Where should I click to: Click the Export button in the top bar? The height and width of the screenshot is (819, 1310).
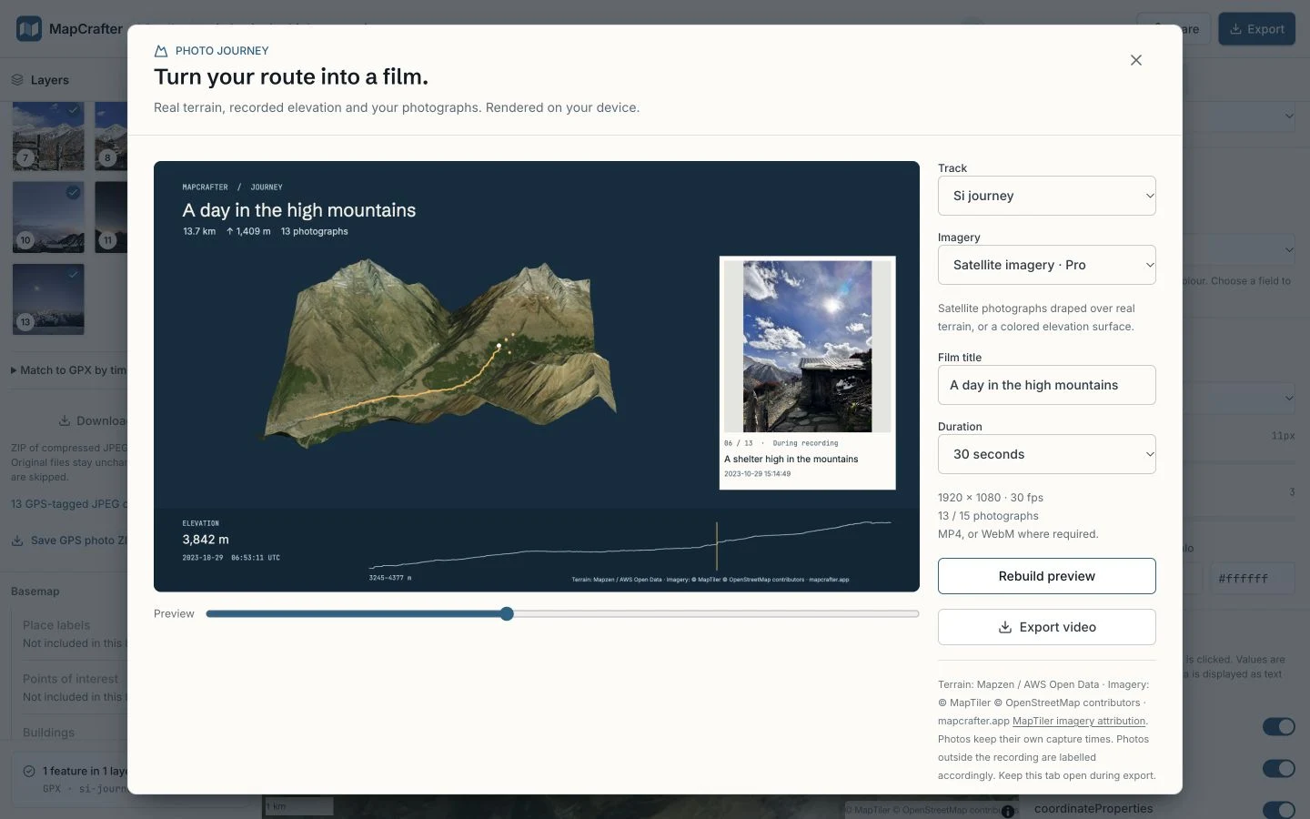[1256, 29]
